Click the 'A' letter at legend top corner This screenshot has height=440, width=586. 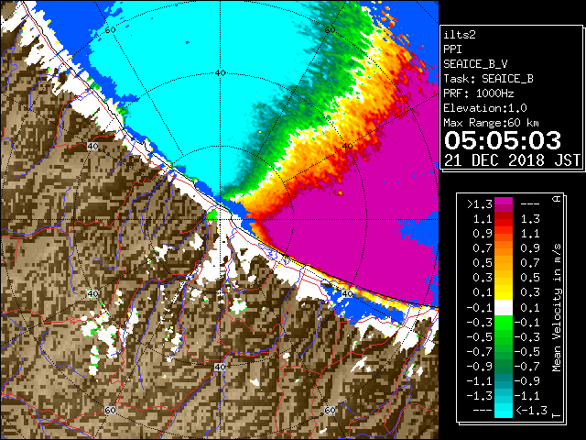coord(557,199)
